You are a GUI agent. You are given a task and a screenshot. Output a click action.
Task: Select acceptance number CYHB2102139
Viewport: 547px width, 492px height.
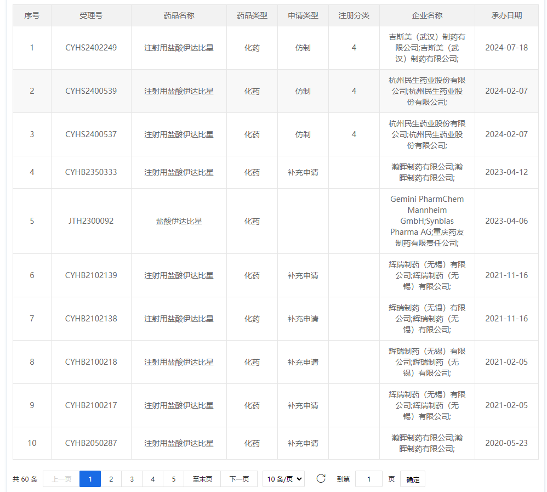click(91, 275)
